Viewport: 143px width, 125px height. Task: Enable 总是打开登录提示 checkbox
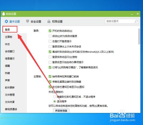(50, 41)
